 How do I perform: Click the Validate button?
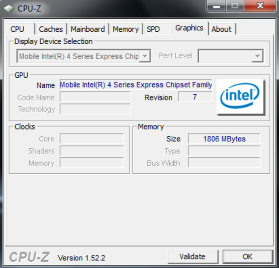click(x=193, y=257)
